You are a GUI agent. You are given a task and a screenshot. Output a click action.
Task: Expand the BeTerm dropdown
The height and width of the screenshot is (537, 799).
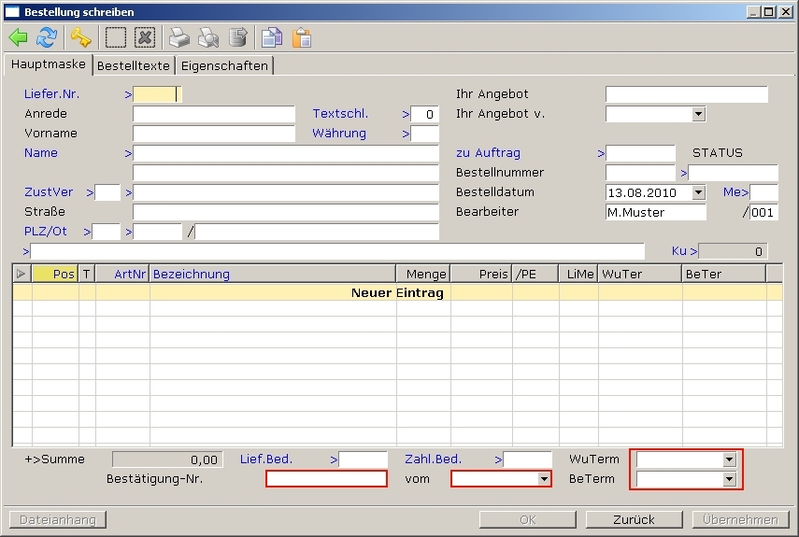(x=729, y=479)
